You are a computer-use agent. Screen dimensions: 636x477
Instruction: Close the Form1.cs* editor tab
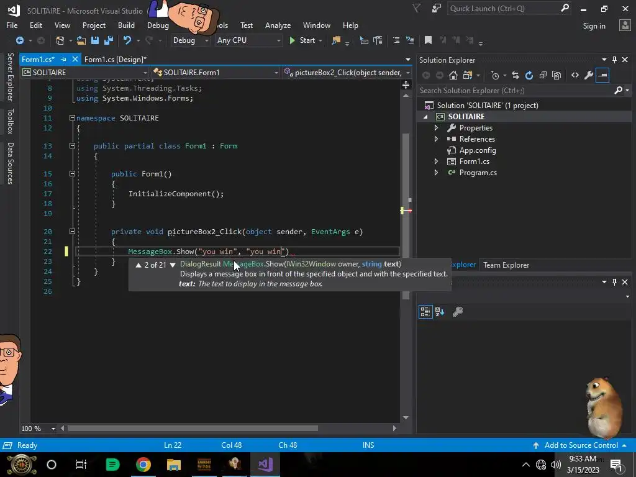(x=75, y=59)
